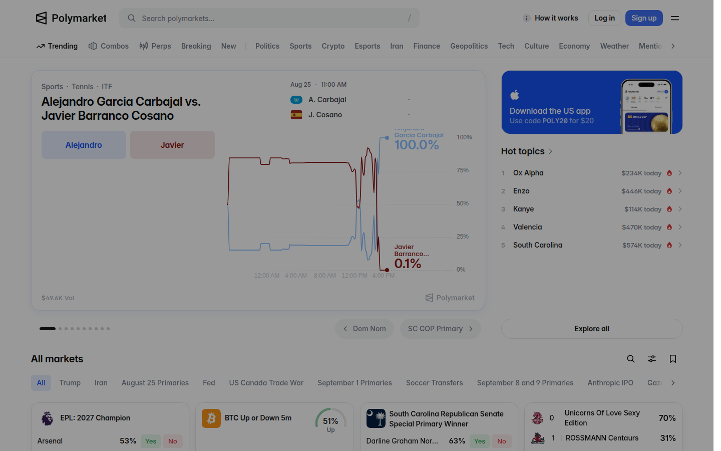Click the Log in button

click(x=605, y=18)
